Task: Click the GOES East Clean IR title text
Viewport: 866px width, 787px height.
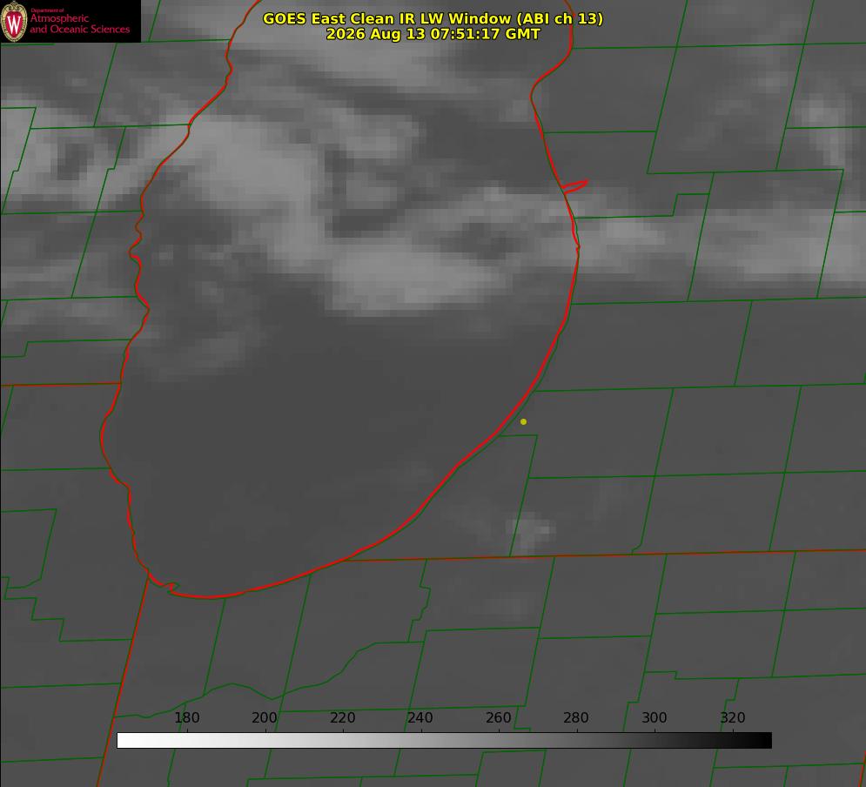Action: (433, 18)
